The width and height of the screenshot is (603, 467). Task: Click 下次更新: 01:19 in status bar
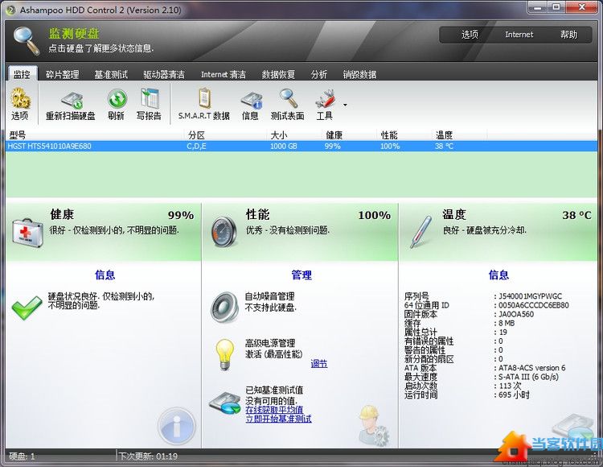click(148, 457)
